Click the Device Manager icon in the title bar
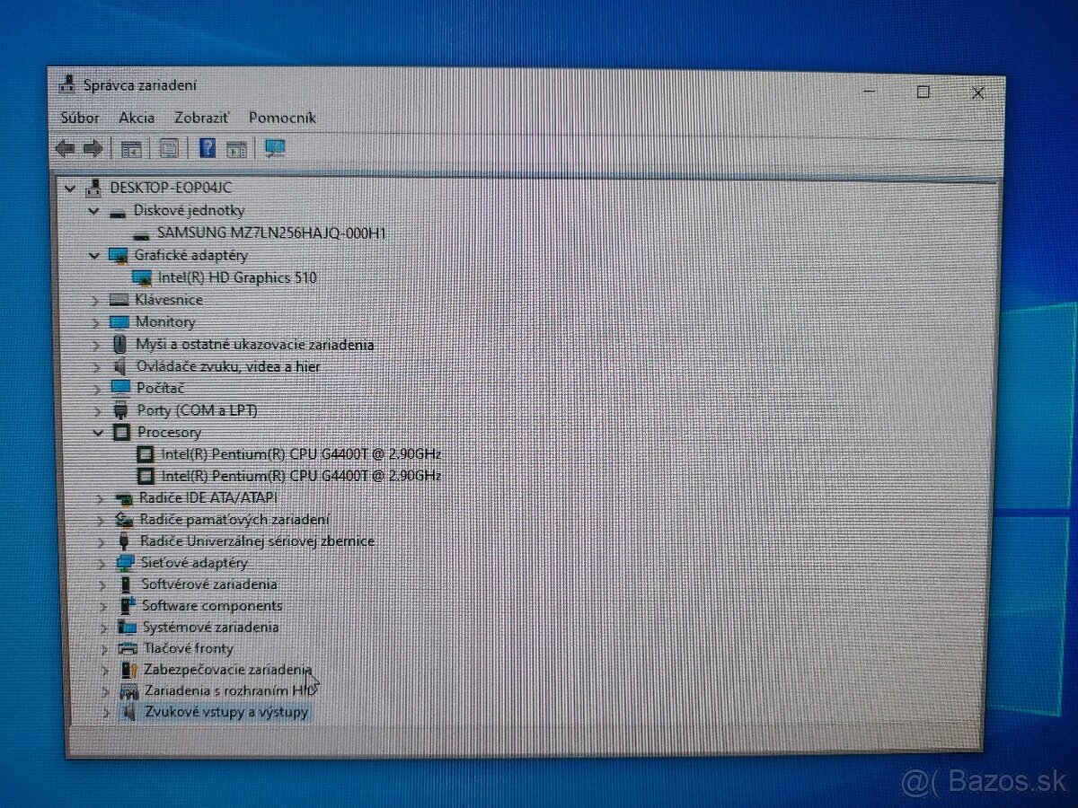The image size is (1078, 808). coord(66,84)
